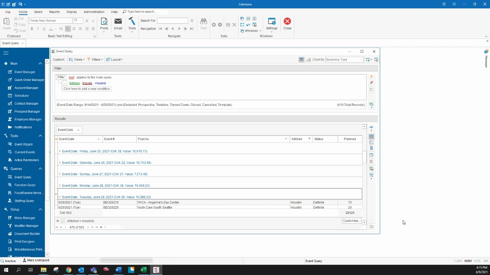Toggle Bold in Basic Text Editing
490x275 pixels.
(32, 29)
